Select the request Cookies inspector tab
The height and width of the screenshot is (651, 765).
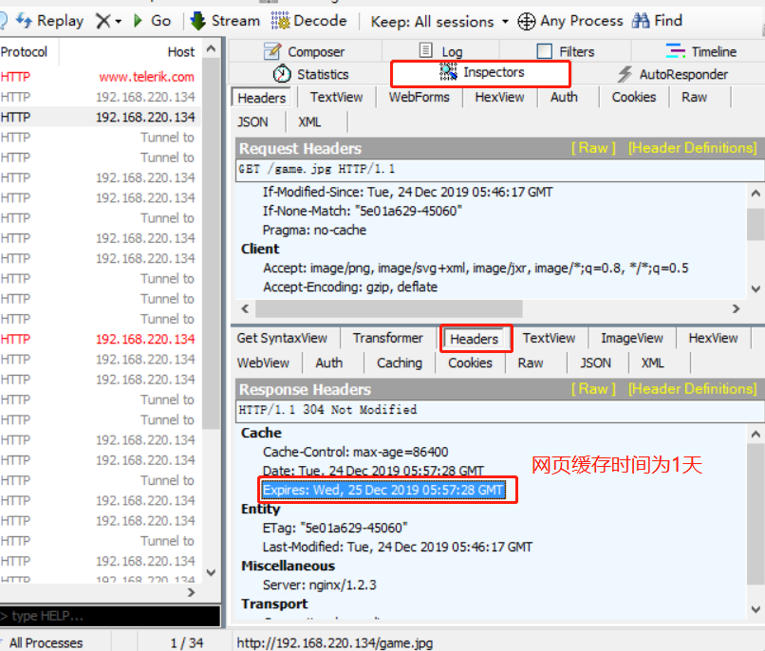click(x=634, y=98)
